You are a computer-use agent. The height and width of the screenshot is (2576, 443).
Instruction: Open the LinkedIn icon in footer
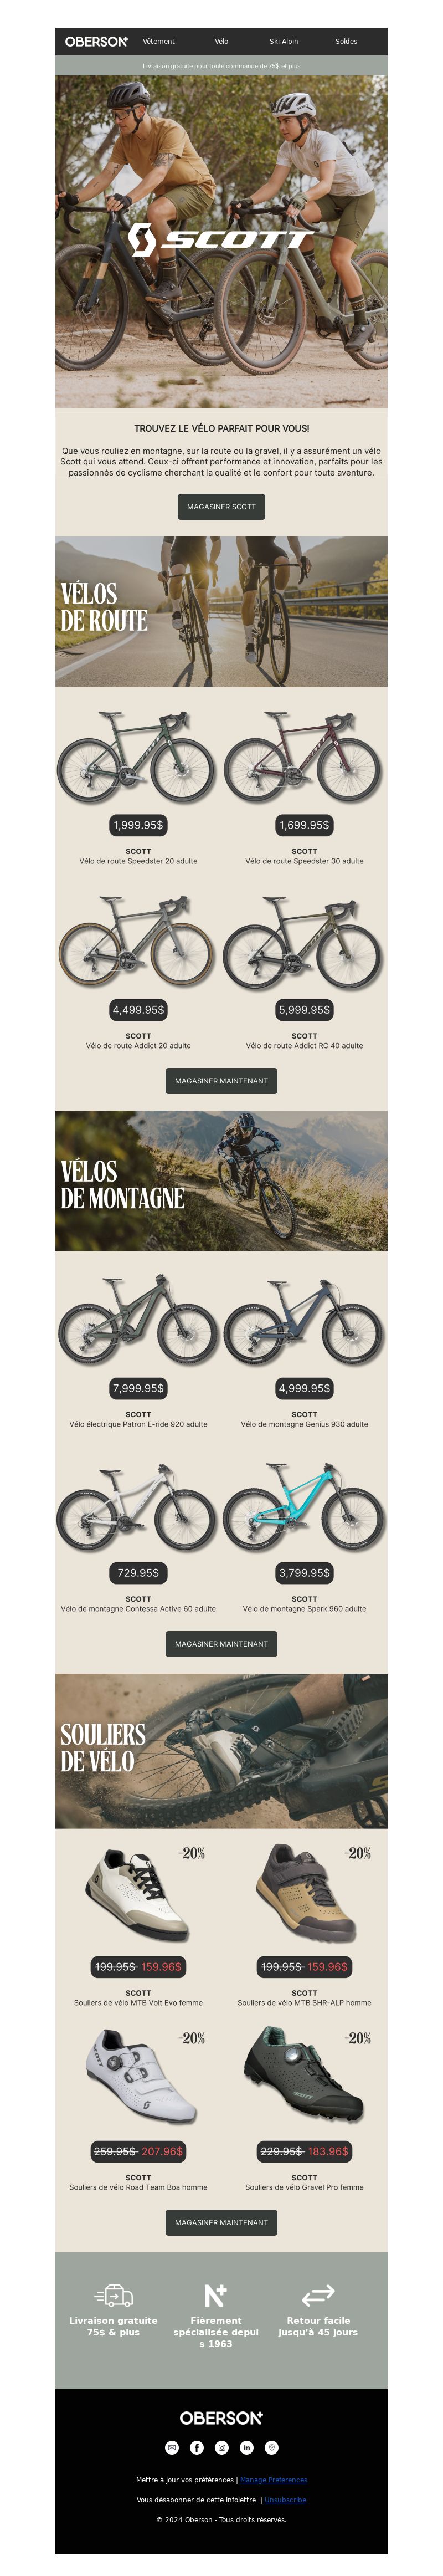[x=246, y=2447]
